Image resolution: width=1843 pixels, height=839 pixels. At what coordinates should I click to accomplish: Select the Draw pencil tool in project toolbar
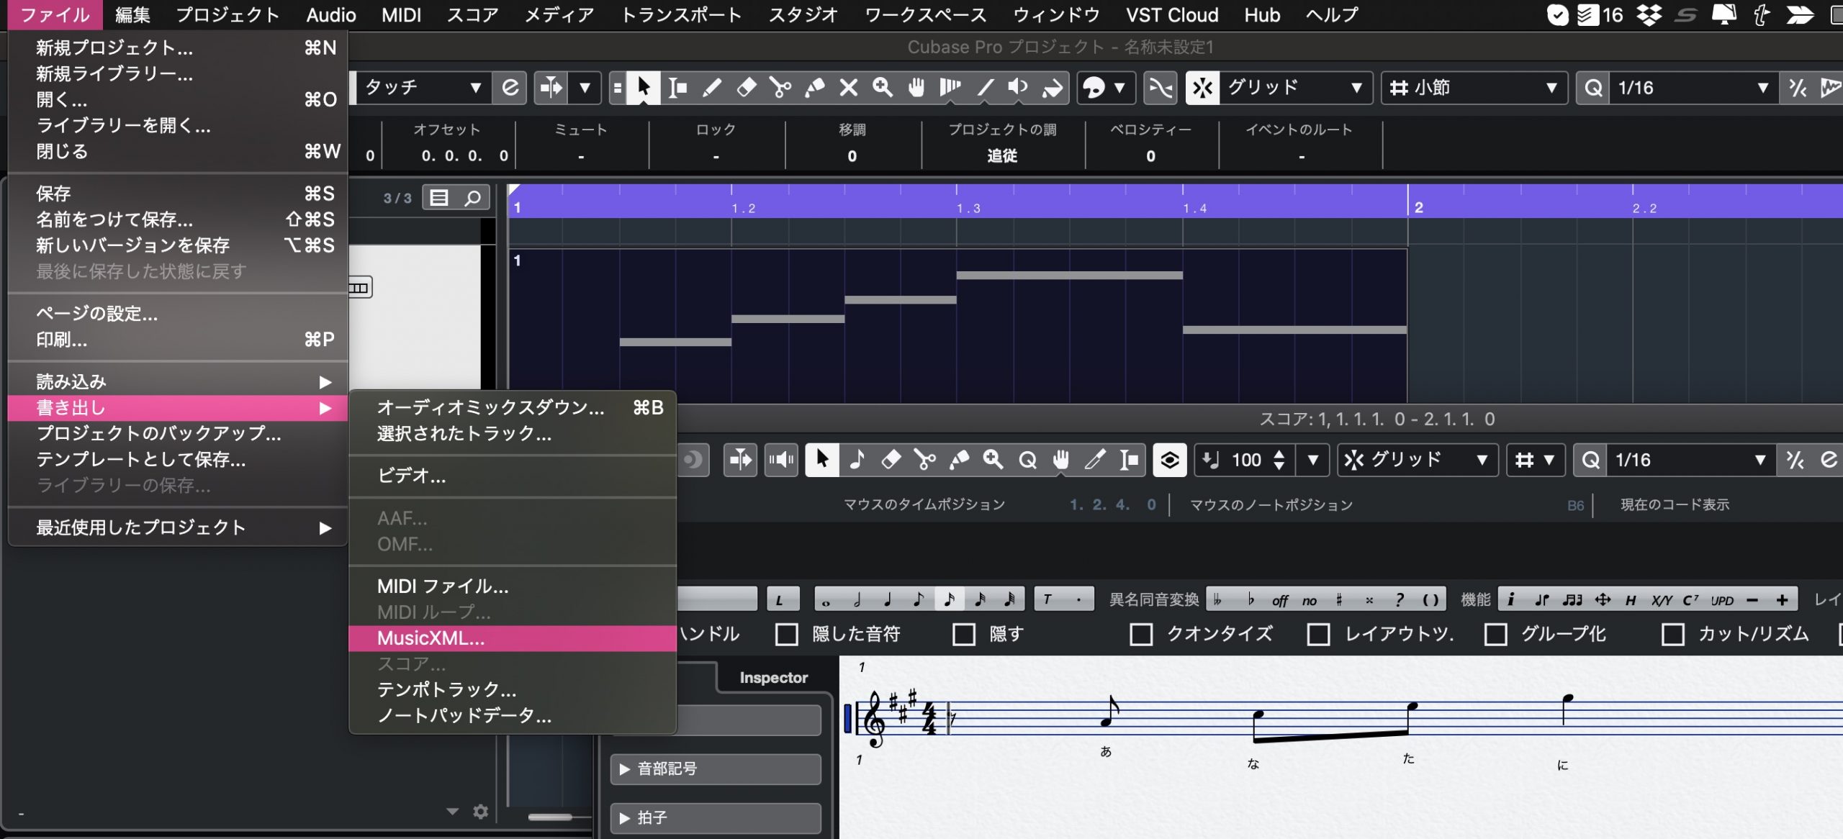tap(711, 88)
